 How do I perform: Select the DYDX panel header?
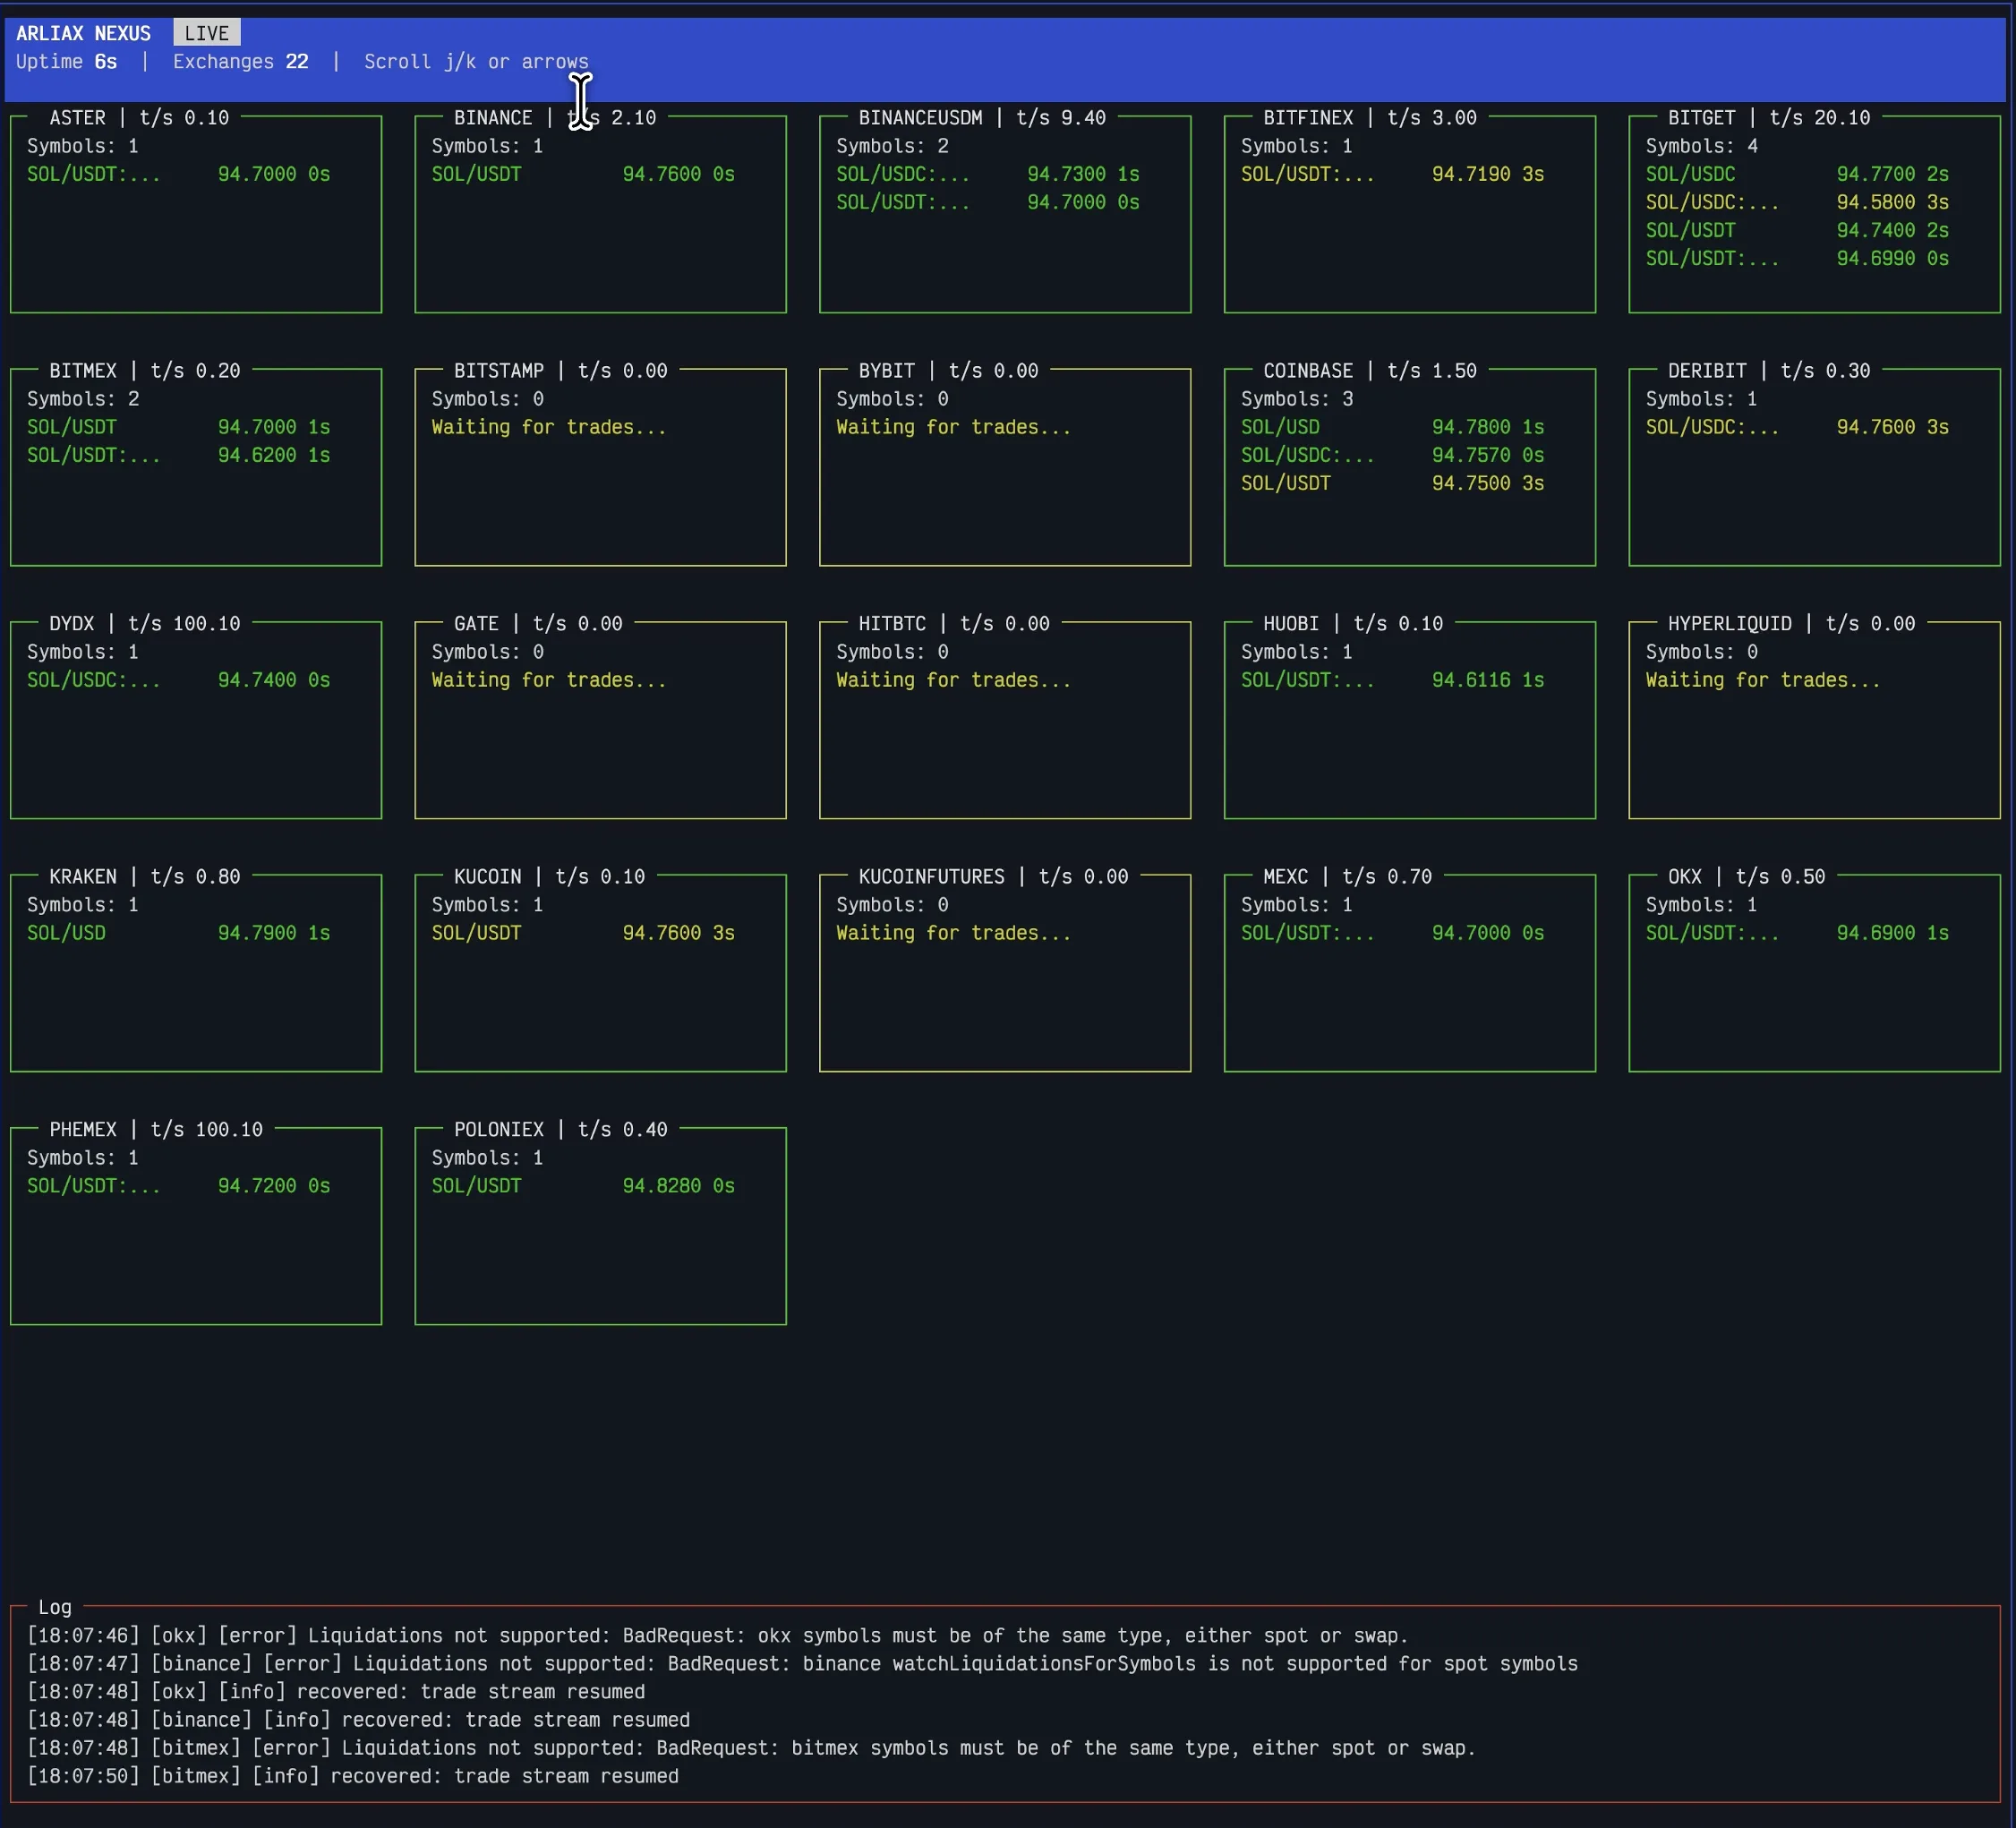pyautogui.click(x=145, y=624)
